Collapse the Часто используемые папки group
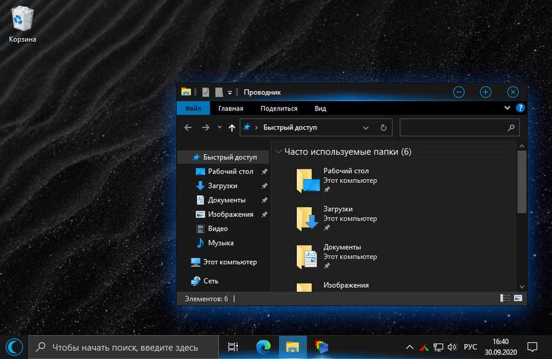552x359 pixels. pos(278,152)
